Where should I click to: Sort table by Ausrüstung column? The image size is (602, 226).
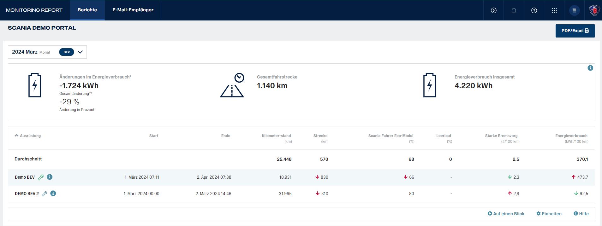point(28,136)
